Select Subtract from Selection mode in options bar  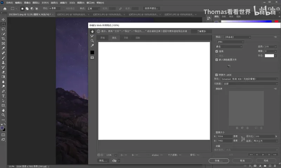32,8
